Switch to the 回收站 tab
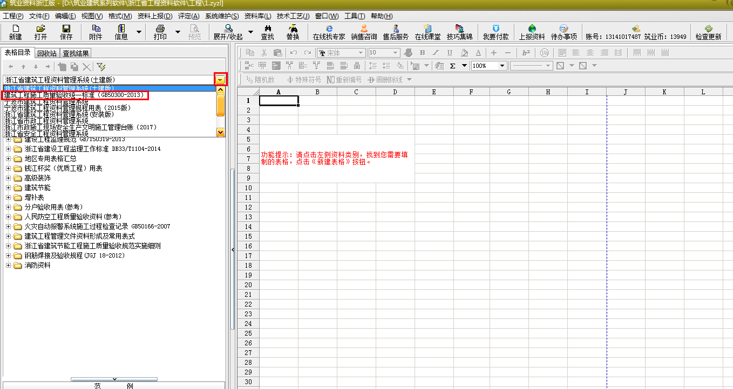733x389 pixels. point(47,53)
